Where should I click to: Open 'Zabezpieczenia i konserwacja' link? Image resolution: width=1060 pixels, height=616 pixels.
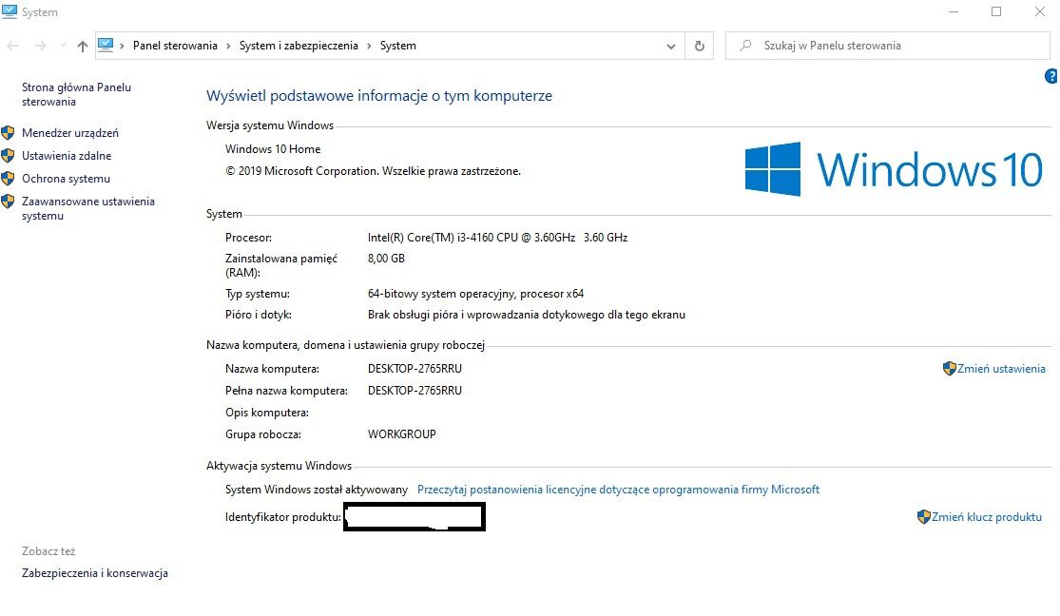click(x=95, y=573)
